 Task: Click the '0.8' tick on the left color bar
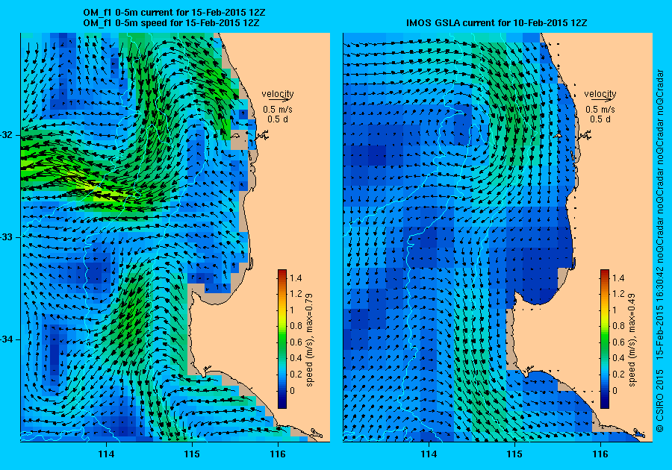296,326
